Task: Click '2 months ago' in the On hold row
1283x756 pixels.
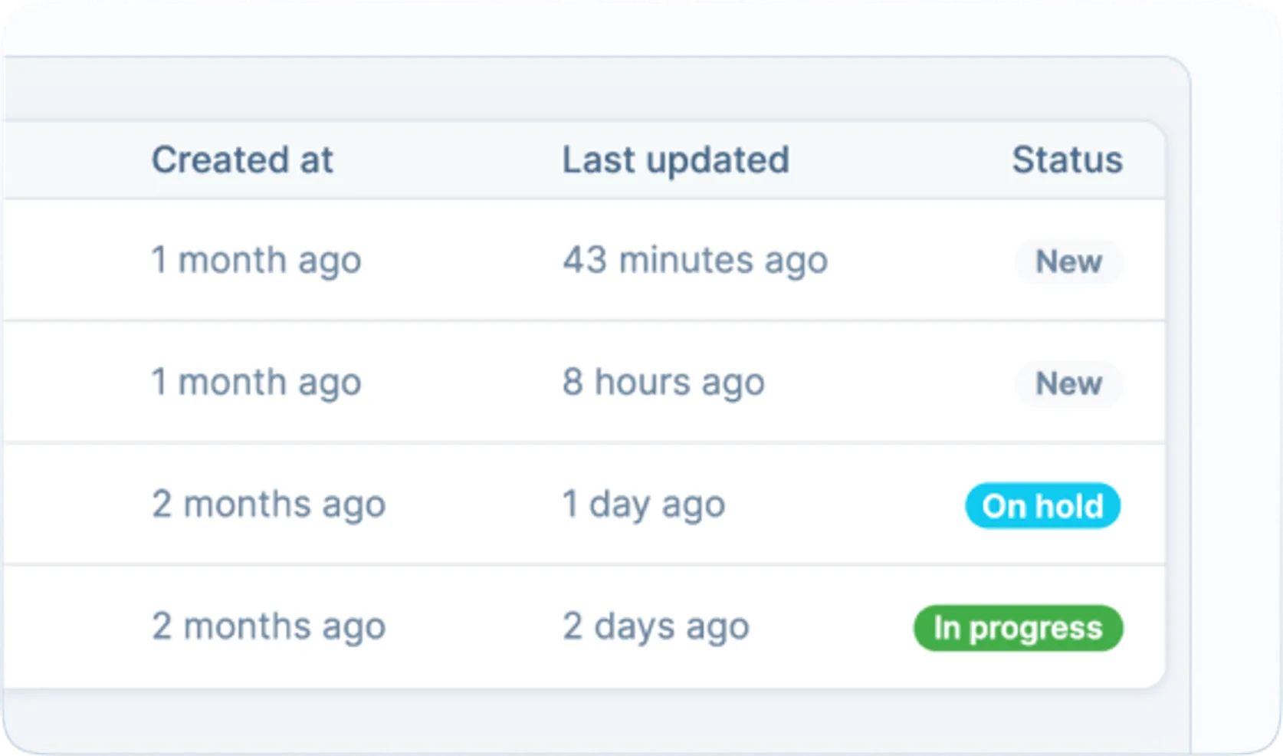Action: 268,505
